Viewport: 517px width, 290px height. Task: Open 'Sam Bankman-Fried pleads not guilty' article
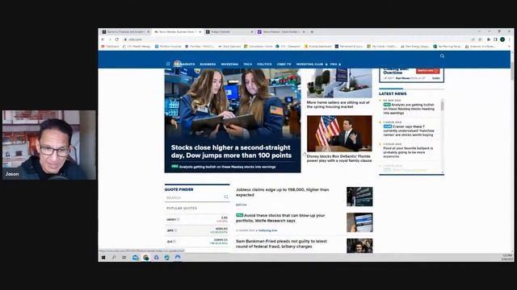(x=281, y=243)
